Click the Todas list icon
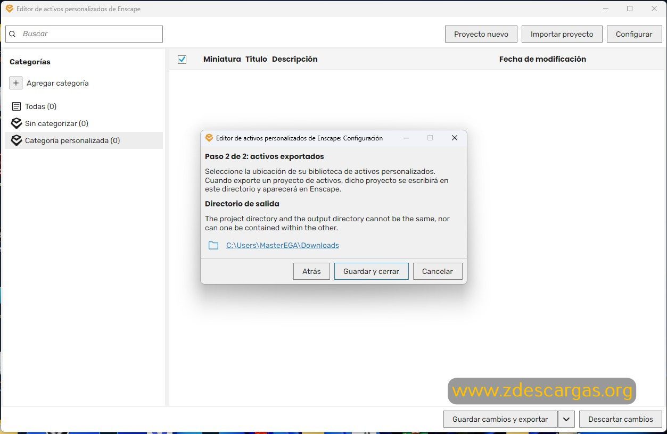Viewport: 667px width, 434px height. coord(17,106)
